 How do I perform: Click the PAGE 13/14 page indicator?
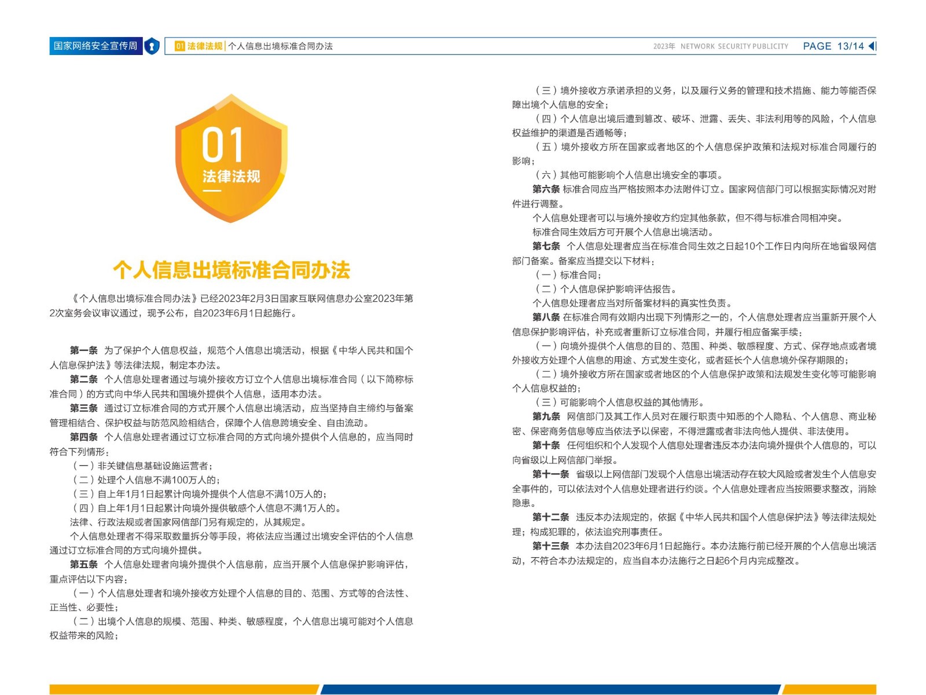tap(833, 46)
